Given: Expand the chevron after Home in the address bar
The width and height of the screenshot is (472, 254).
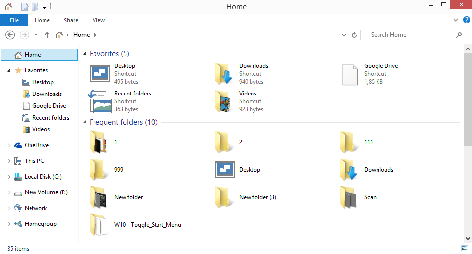Looking at the screenshot, I should tap(95, 35).
